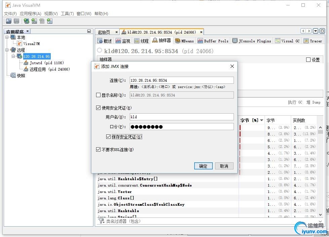Screen dimensions: 329x237
Task: Switch to the Visual GC tab
Action: pos(287,41)
